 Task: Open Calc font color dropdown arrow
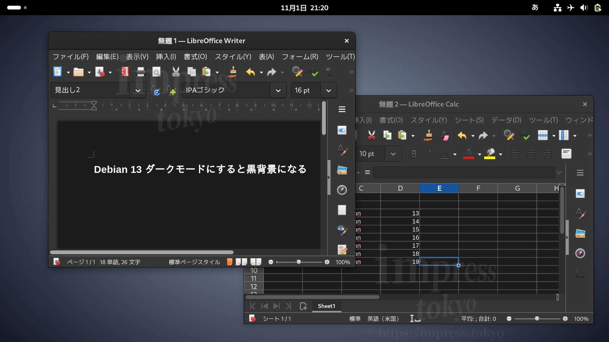click(480, 154)
